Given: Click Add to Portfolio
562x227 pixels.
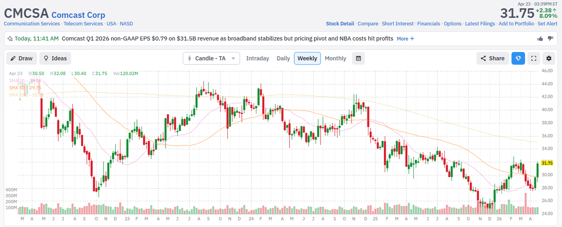Looking at the screenshot, I should tap(516, 23).
